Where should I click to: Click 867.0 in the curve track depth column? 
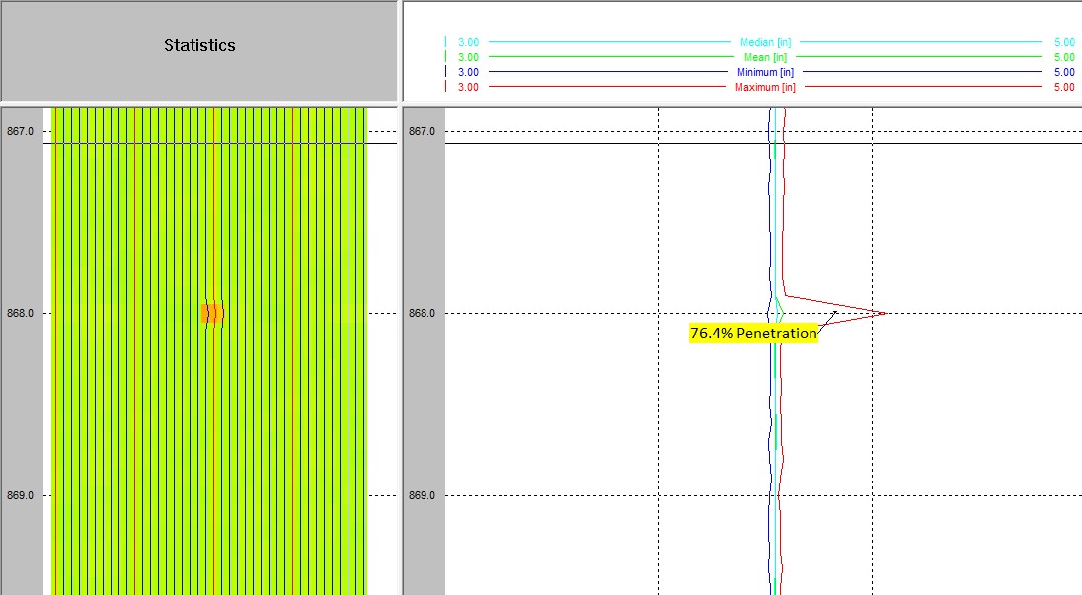[x=423, y=131]
